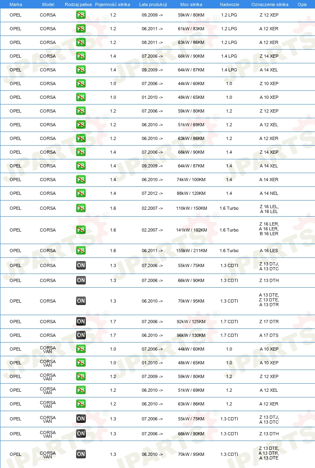This screenshot has height=468, width=315.
Task: Click the Rodzaj paliwa column header
Action: 78,4
